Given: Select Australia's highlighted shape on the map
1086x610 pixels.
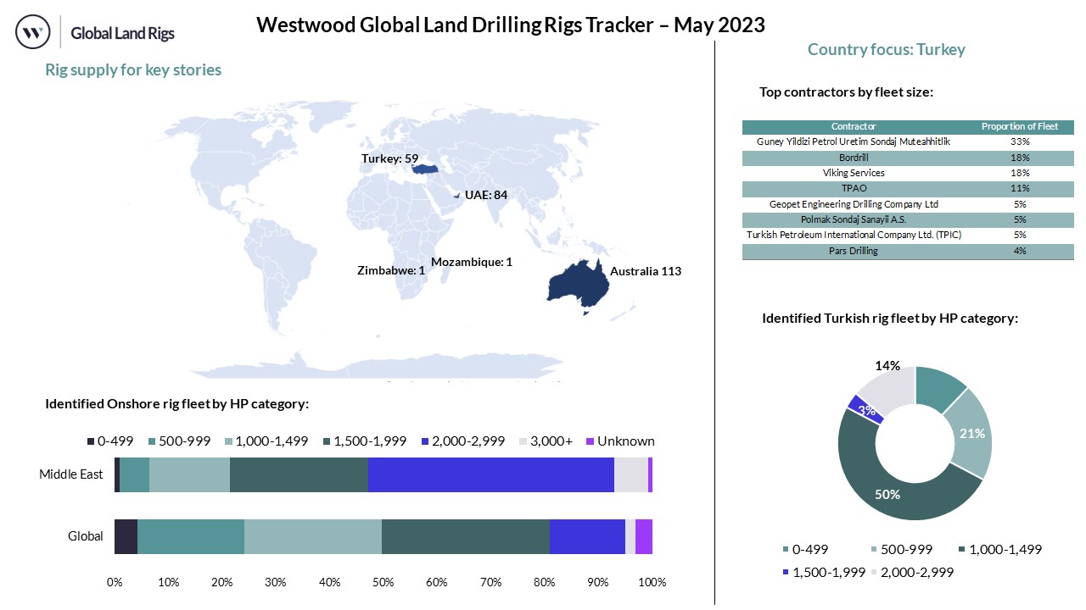Looking at the screenshot, I should point(577,280).
